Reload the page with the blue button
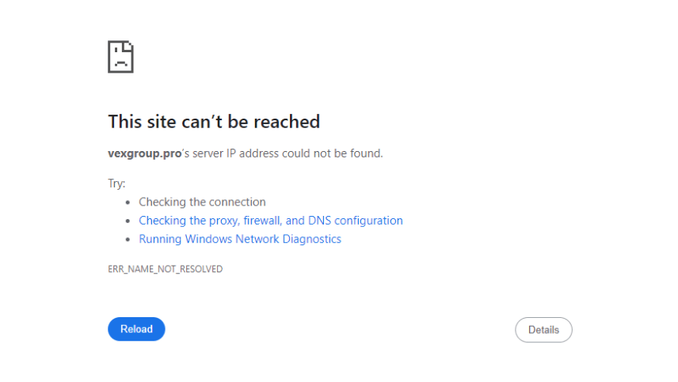The width and height of the screenshot is (678, 382). click(136, 329)
